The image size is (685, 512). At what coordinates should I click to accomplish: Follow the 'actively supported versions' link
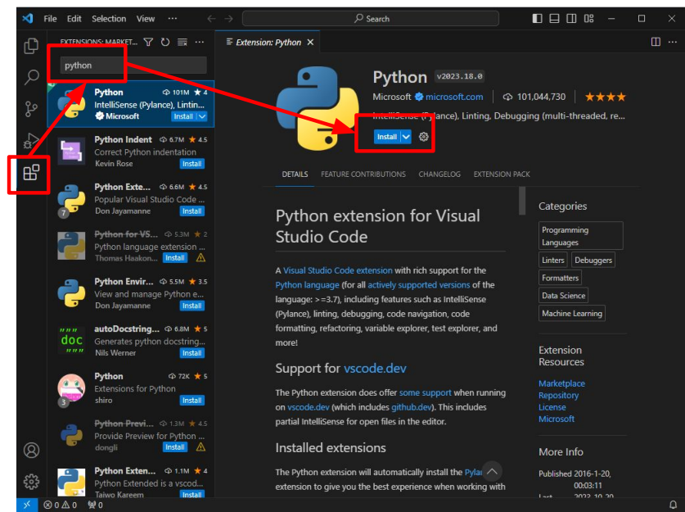(x=418, y=285)
